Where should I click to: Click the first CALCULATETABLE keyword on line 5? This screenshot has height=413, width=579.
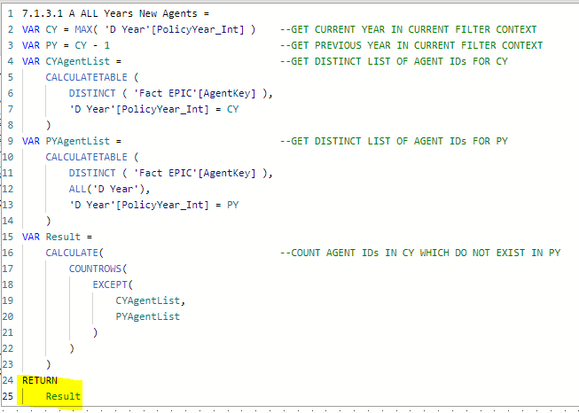[86, 77]
